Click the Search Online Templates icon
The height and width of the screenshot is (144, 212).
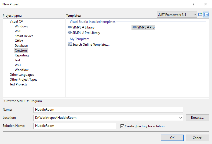click(70, 45)
